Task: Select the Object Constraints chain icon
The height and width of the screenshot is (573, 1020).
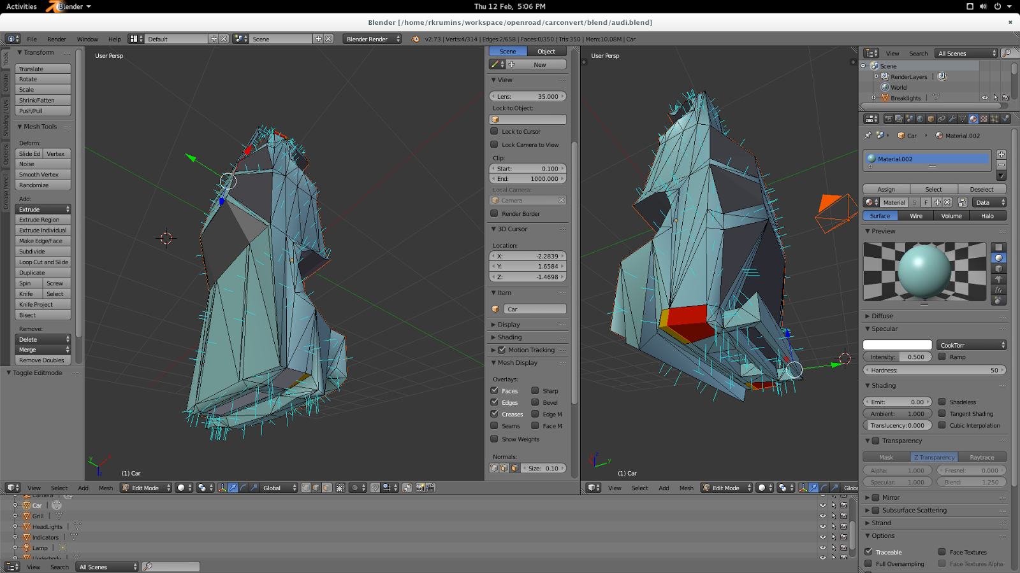Action: (x=941, y=119)
